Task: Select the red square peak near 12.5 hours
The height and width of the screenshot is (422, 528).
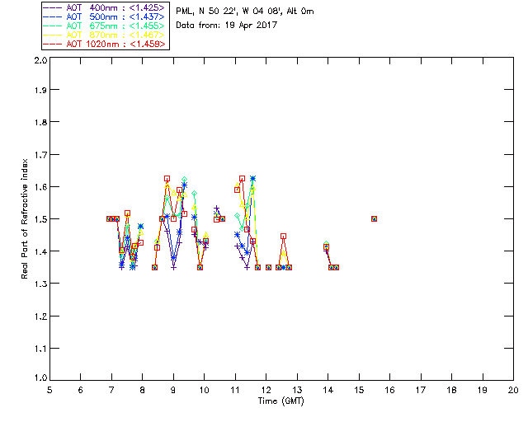Action: tap(284, 237)
